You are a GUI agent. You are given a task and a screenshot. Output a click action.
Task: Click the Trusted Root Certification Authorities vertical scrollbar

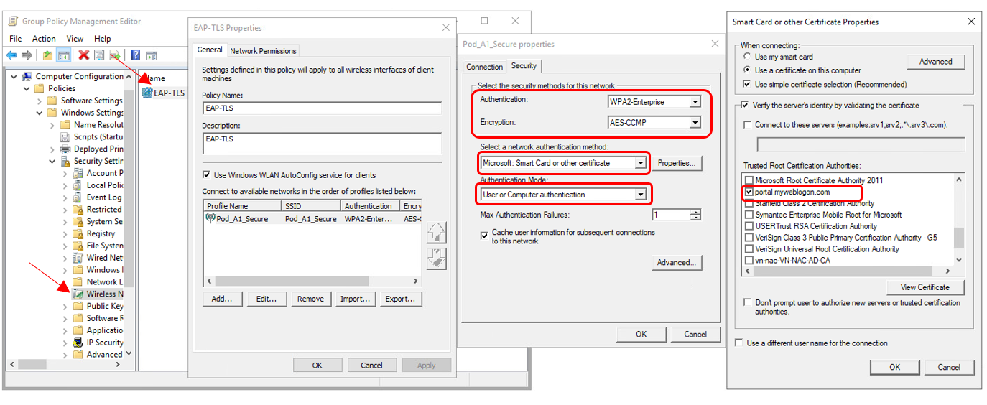(960, 219)
